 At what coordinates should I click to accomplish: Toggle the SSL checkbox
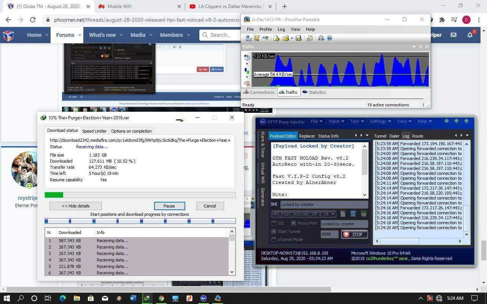(x=274, y=223)
